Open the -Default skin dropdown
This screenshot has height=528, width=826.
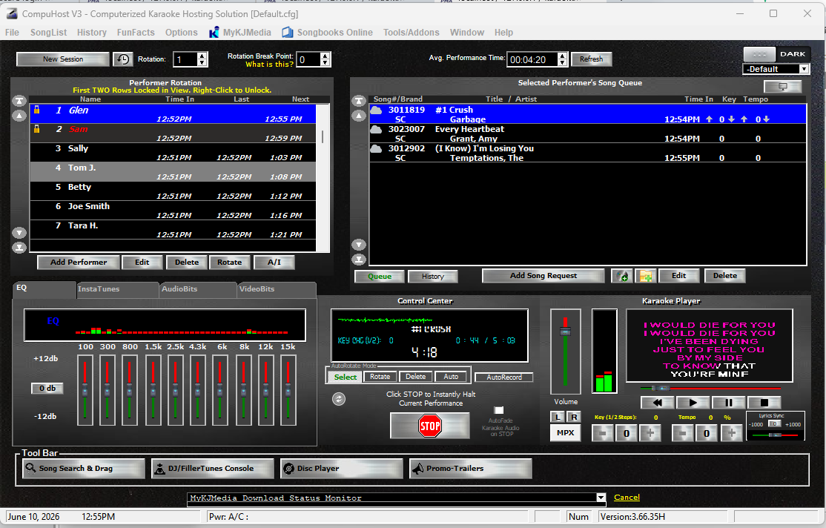[x=804, y=69]
